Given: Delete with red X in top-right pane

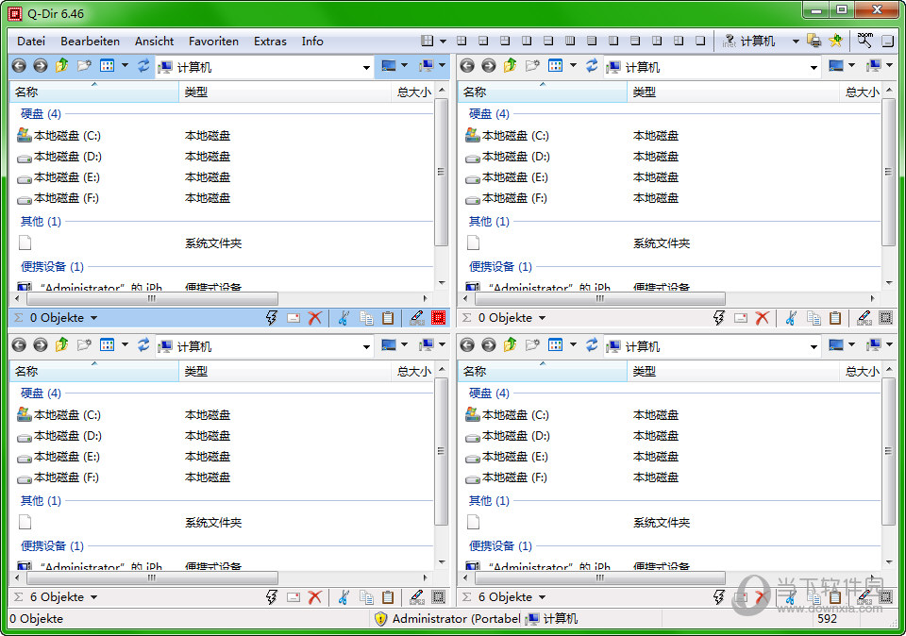Looking at the screenshot, I should click(763, 318).
